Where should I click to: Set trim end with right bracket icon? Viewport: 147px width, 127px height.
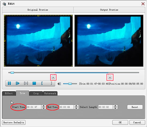[51, 83]
